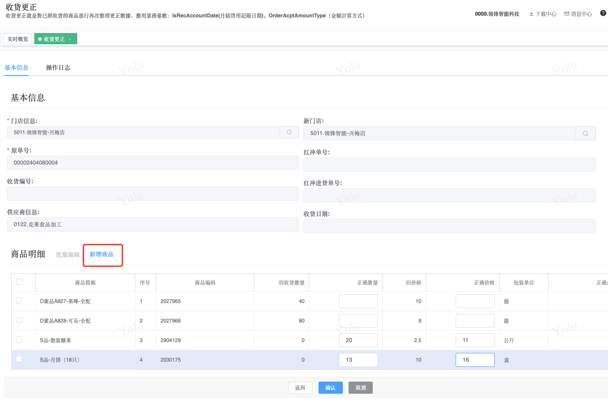Open the 实时概览 page tab
Viewport: 608px width, 402px height.
[x=18, y=39]
